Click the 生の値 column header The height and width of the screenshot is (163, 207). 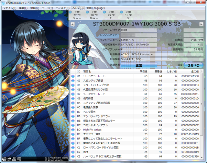tap(189, 72)
